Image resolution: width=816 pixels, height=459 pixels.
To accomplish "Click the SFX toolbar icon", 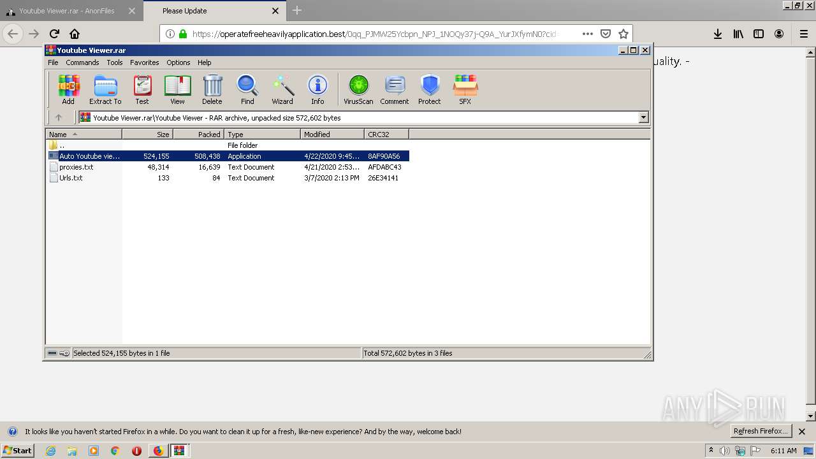I will click(465, 89).
